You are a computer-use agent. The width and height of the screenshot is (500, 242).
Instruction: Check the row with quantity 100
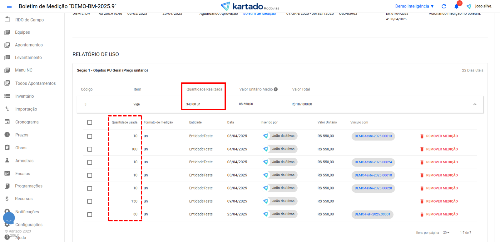pyautogui.click(x=90, y=149)
